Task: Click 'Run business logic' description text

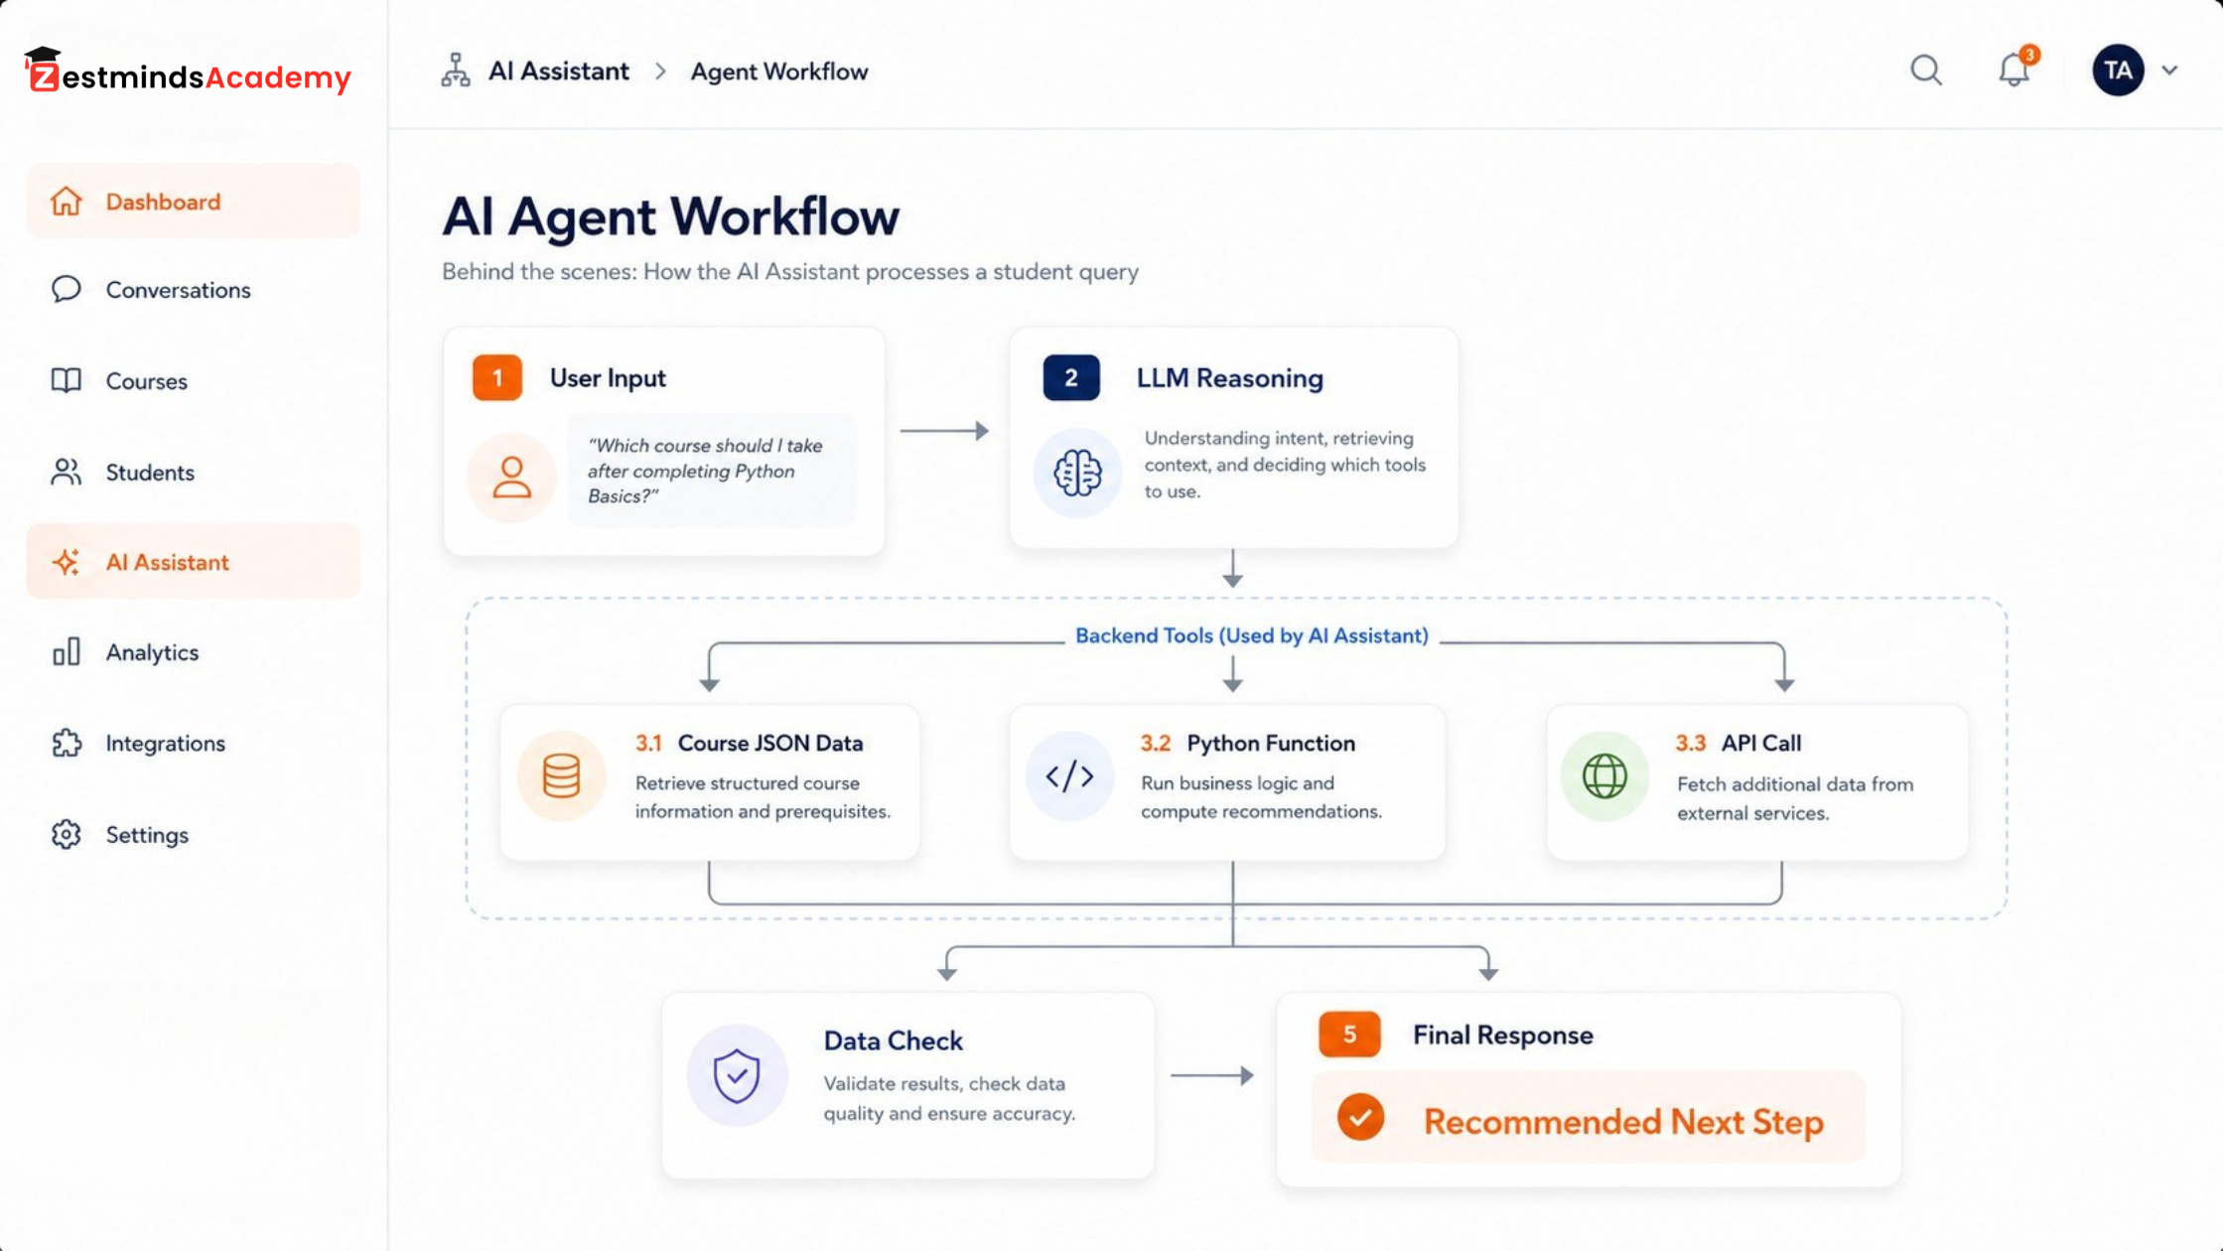Action: [1261, 797]
